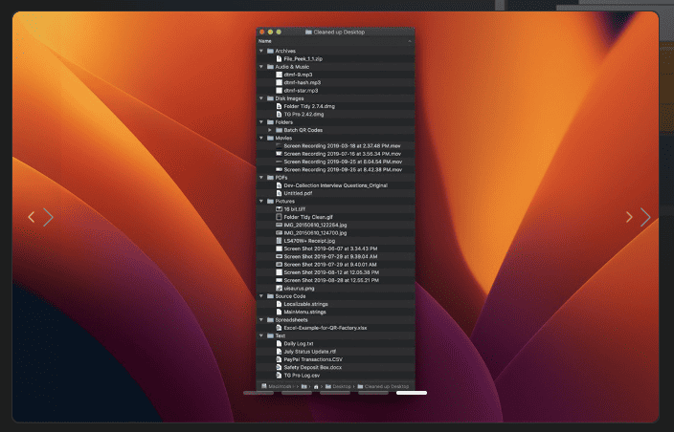This screenshot has width=674, height=432.
Task: Click the uisaurus.png image icon
Action: (x=279, y=289)
